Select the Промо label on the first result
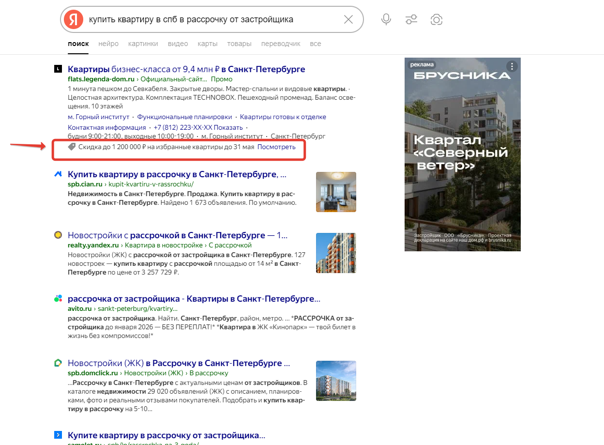This screenshot has height=445, width=604. (x=222, y=79)
